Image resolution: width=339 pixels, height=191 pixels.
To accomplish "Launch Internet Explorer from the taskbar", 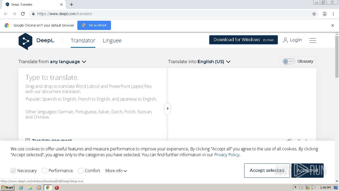I will pos(21,188).
